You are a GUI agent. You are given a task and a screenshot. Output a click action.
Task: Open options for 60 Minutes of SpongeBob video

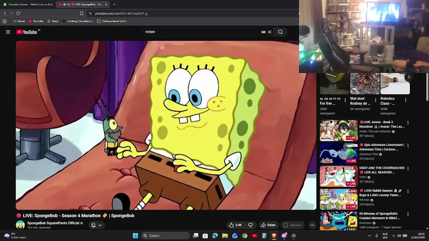(408, 214)
